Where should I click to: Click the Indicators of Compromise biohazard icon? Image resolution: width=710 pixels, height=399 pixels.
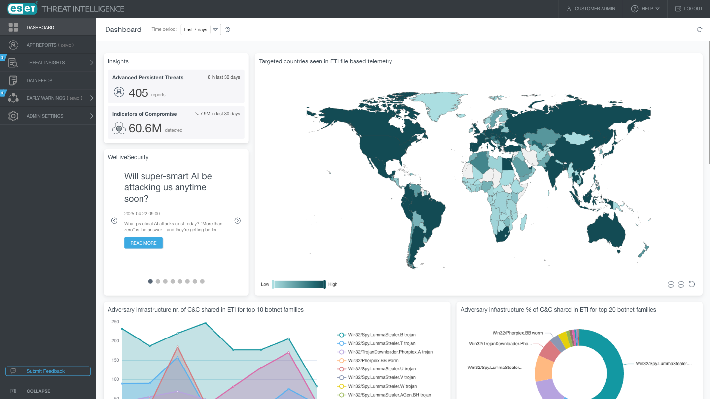[119, 128]
